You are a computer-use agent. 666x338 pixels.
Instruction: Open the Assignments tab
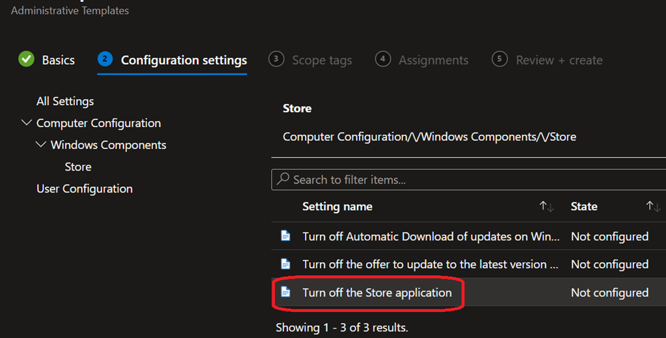click(433, 60)
